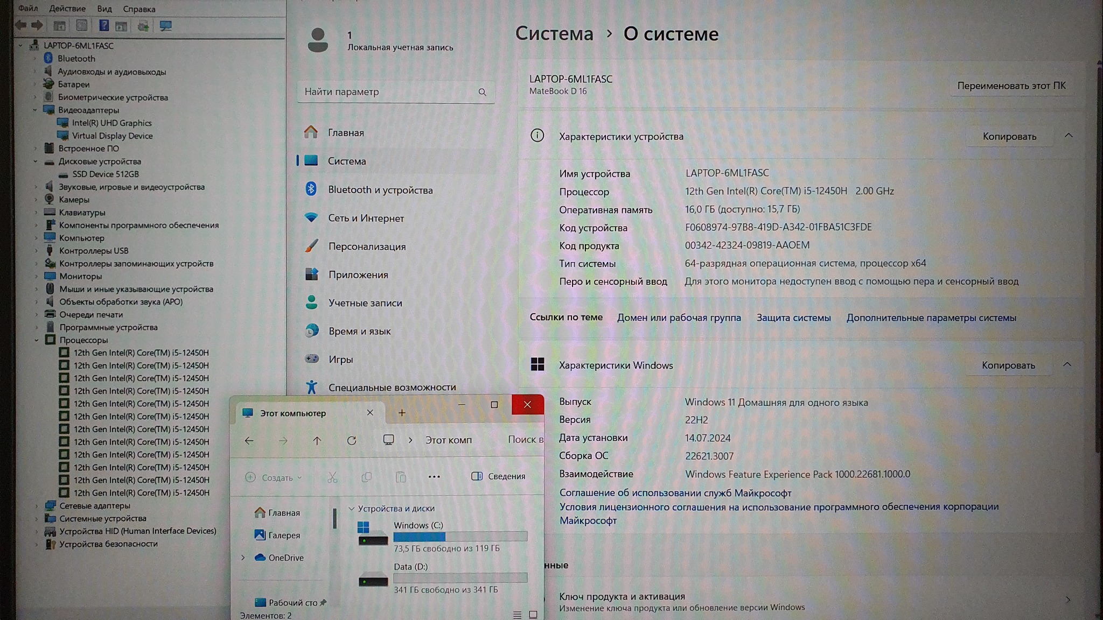Click Переименовать этот ПК button
This screenshot has height=620, width=1103.
click(x=1011, y=86)
